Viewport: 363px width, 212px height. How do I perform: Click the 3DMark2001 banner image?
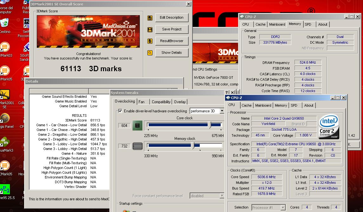(88, 31)
